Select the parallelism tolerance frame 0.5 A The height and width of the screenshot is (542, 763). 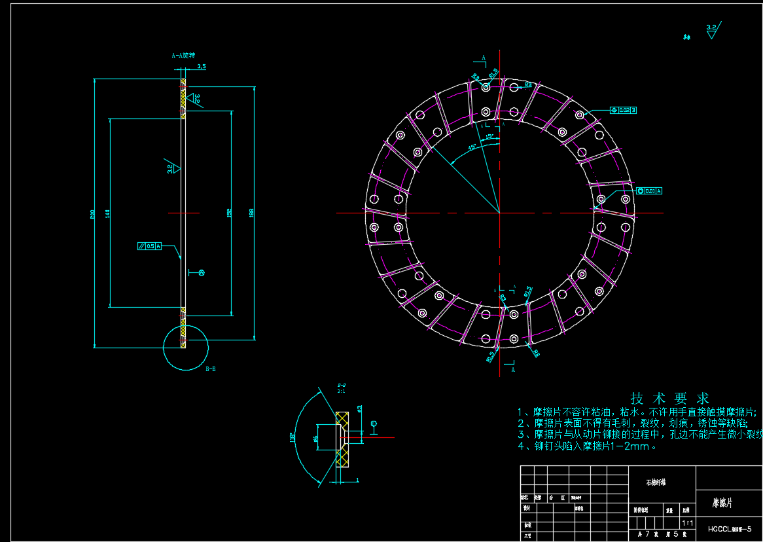[x=150, y=246]
